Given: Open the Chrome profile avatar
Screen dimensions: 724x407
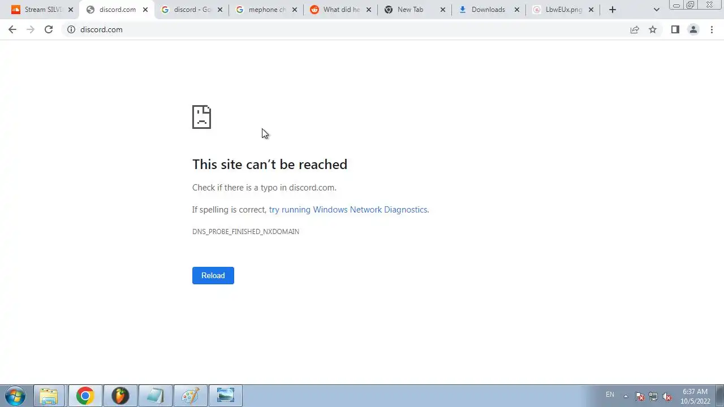Looking at the screenshot, I should tap(693, 29).
